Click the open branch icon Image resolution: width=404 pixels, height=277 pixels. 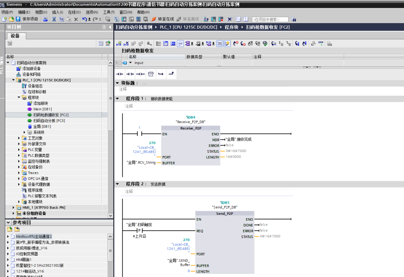tap(161, 74)
